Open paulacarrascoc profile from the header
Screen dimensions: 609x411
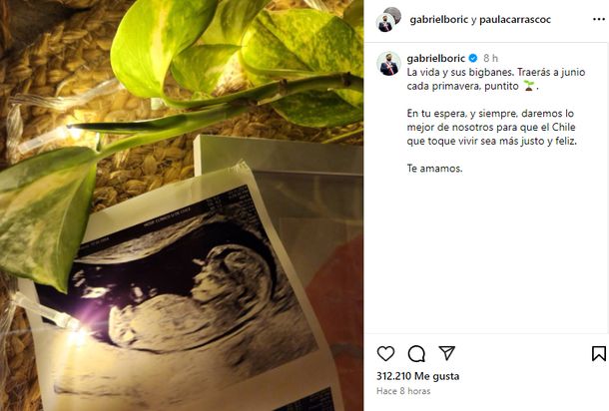point(515,20)
